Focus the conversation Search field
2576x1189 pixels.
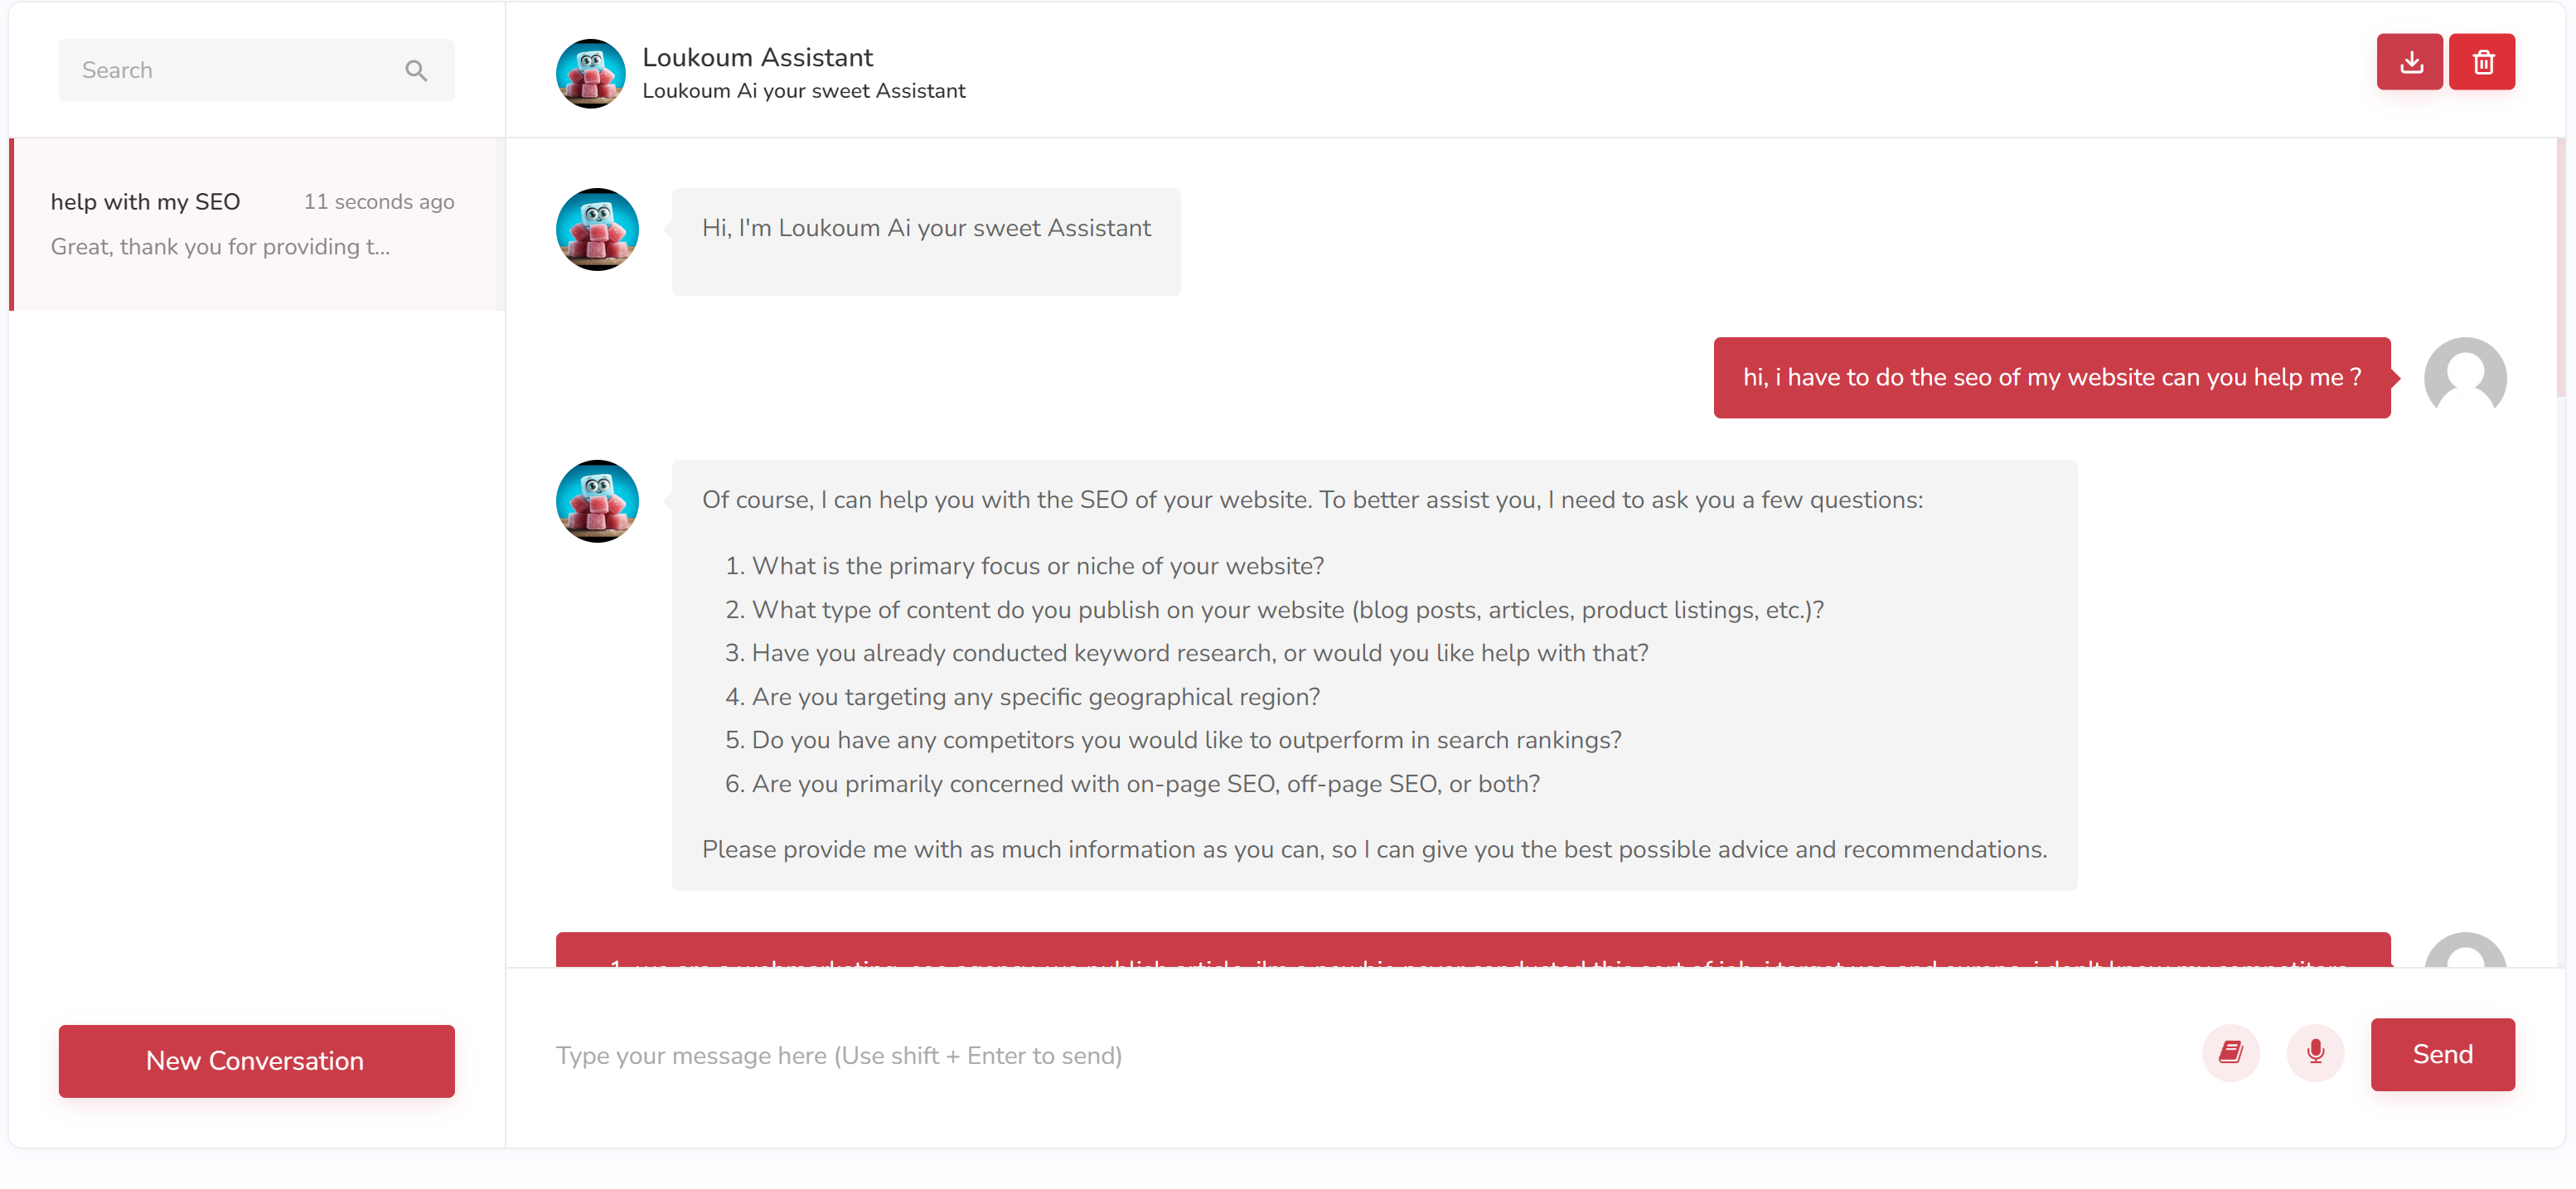coord(235,71)
